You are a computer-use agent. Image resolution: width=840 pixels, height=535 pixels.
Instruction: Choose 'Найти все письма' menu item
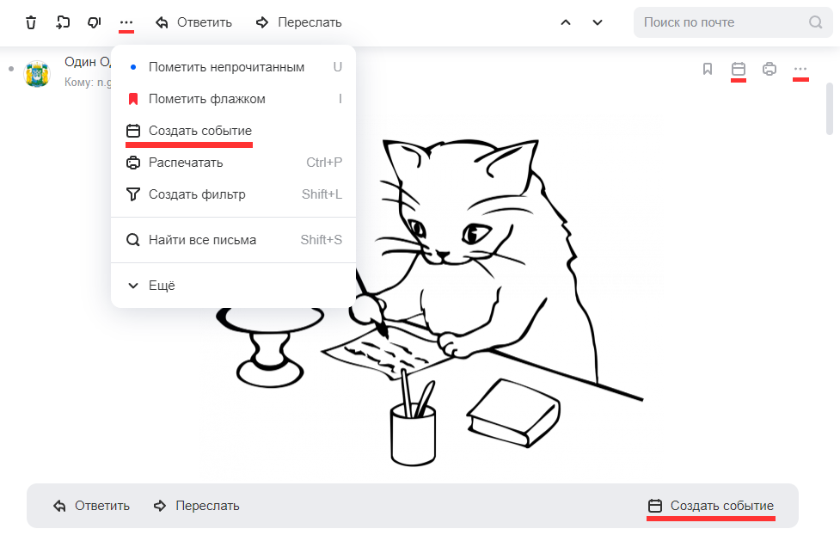tap(202, 240)
